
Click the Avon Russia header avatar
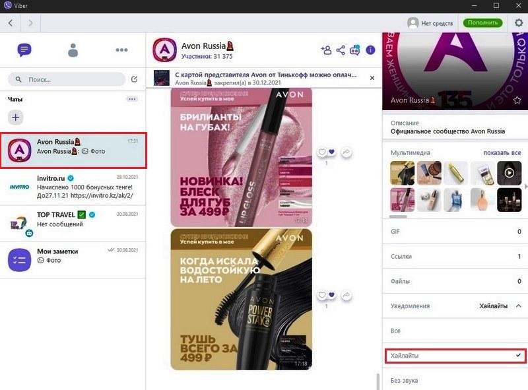164,50
